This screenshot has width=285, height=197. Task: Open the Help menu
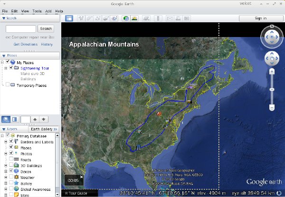59,11
